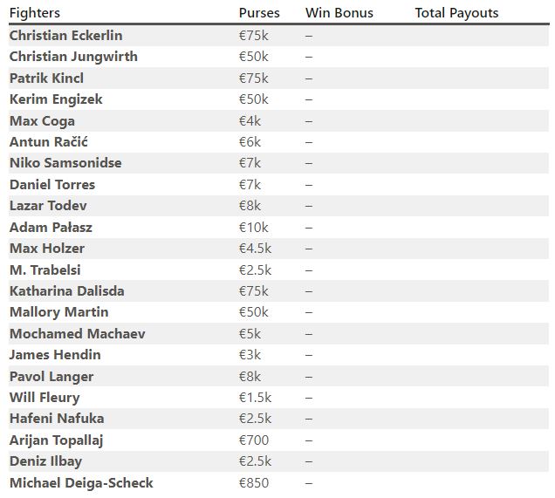This screenshot has width=555, height=498.
Task: Click Will Fleury's €1.5k purse
Action: coord(255,398)
